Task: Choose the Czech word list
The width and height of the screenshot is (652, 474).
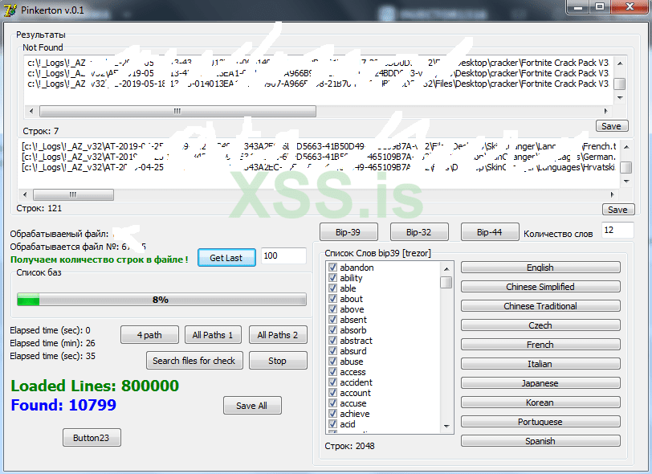Action: click(x=540, y=325)
